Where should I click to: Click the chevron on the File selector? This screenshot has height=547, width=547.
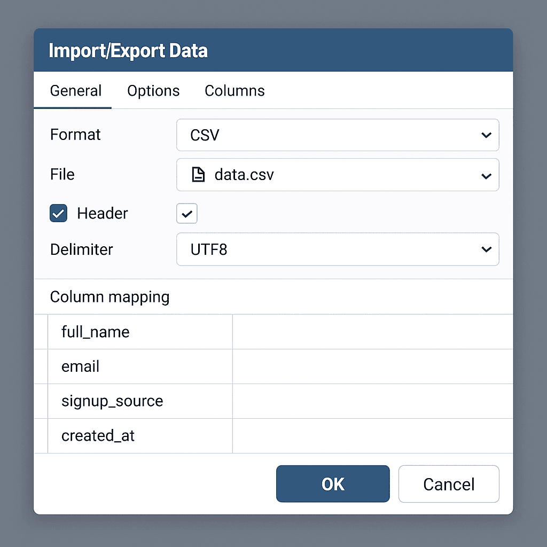486,174
